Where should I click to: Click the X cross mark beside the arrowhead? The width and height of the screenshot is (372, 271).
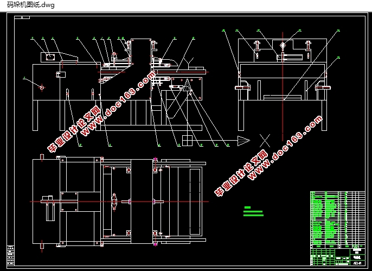[x=265, y=141]
